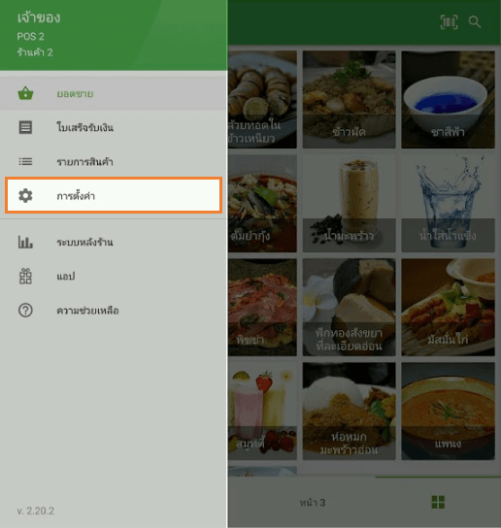This screenshot has height=528, width=501.
Task: Click the barcode scanner icon
Action: click(x=449, y=22)
